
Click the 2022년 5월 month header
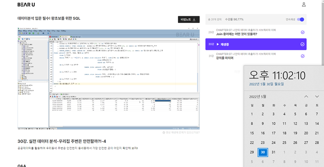click(x=258, y=97)
